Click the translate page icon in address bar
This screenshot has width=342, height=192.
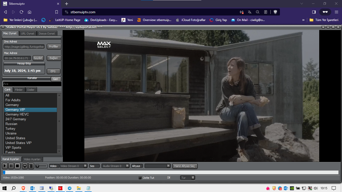[x=250, y=12]
